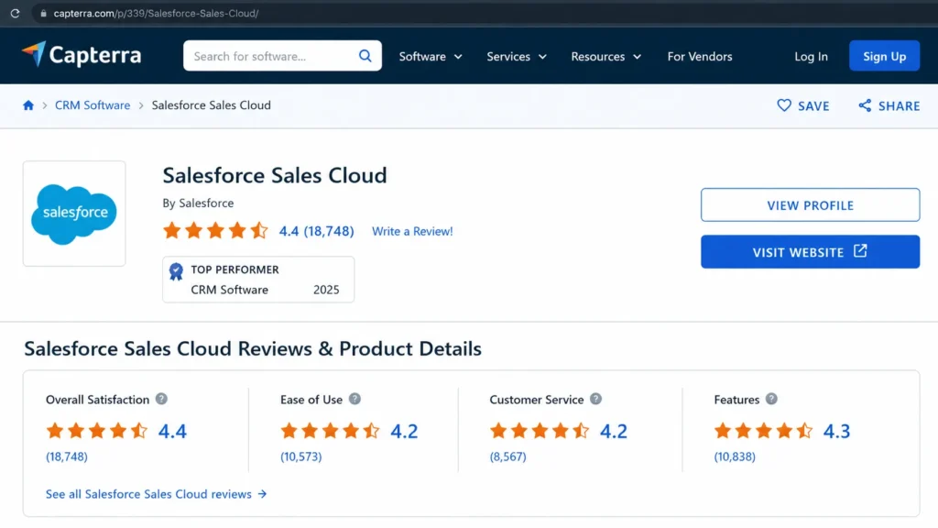The width and height of the screenshot is (938, 528).
Task: Click the Capterra logo
Action: click(x=82, y=55)
